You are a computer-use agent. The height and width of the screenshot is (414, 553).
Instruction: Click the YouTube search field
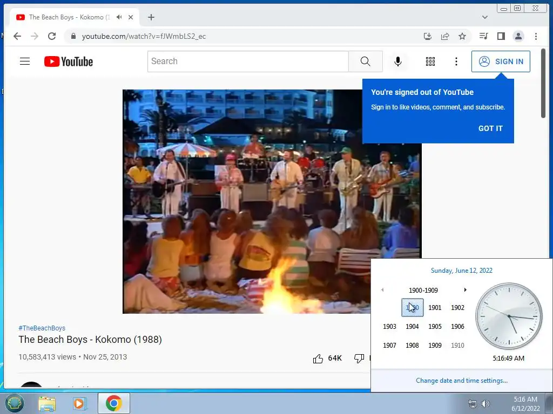tap(248, 61)
